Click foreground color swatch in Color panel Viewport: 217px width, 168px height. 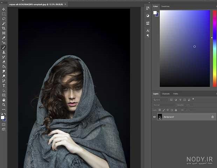[155, 13]
